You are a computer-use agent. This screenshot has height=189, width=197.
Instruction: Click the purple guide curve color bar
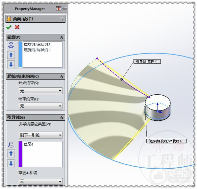click(20, 154)
